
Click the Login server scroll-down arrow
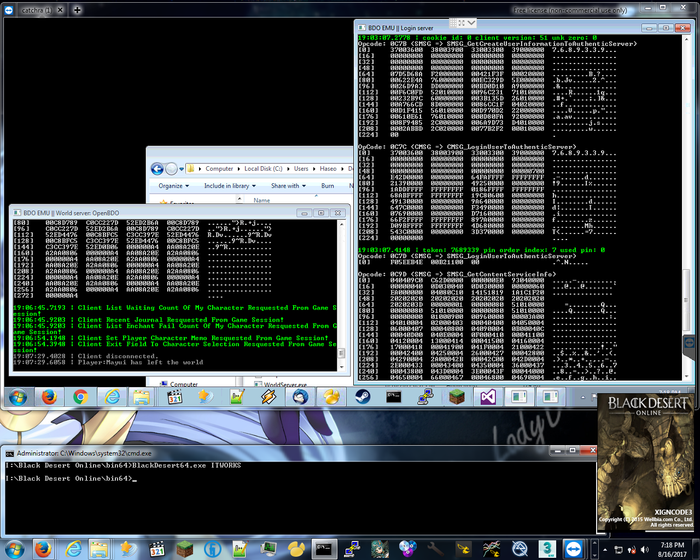point(686,376)
